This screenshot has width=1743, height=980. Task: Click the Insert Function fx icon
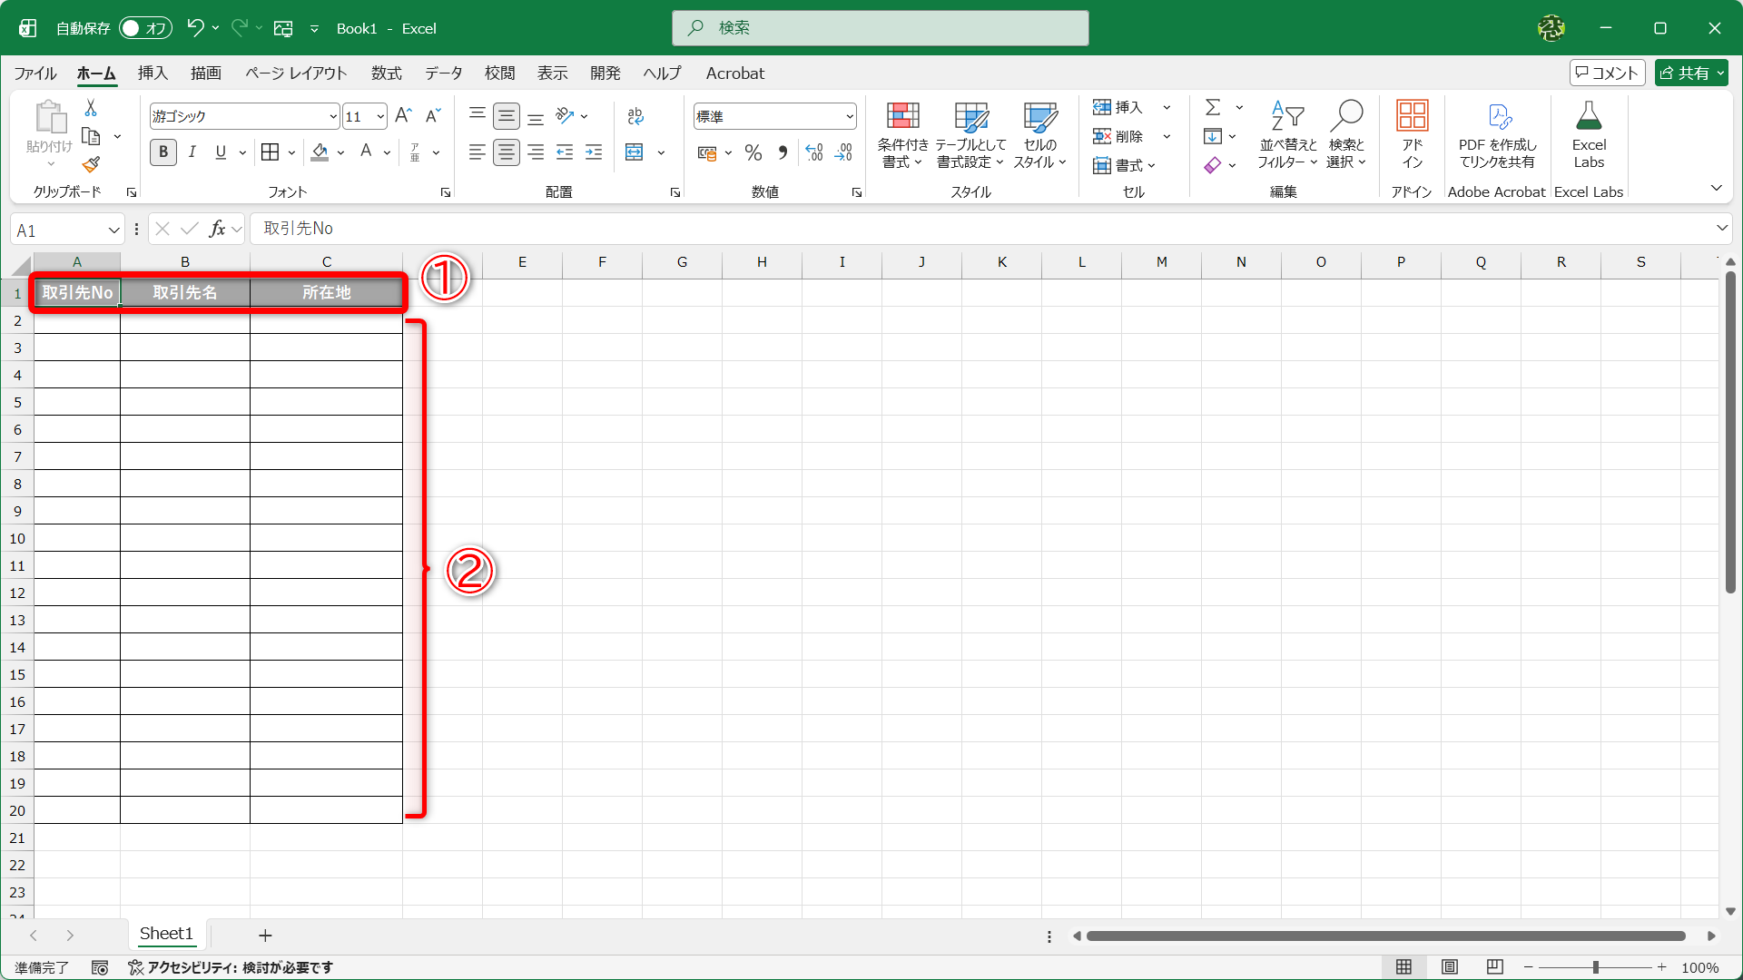point(217,229)
